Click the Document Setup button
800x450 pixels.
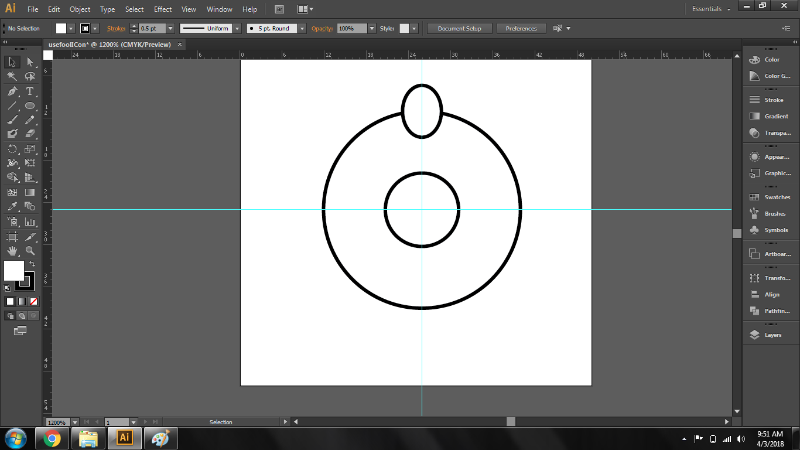459,28
